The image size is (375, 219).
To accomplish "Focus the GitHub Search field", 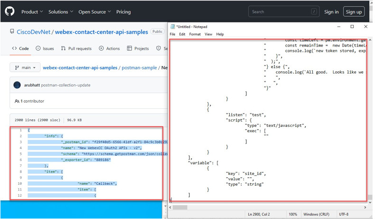I will [x=284, y=11].
